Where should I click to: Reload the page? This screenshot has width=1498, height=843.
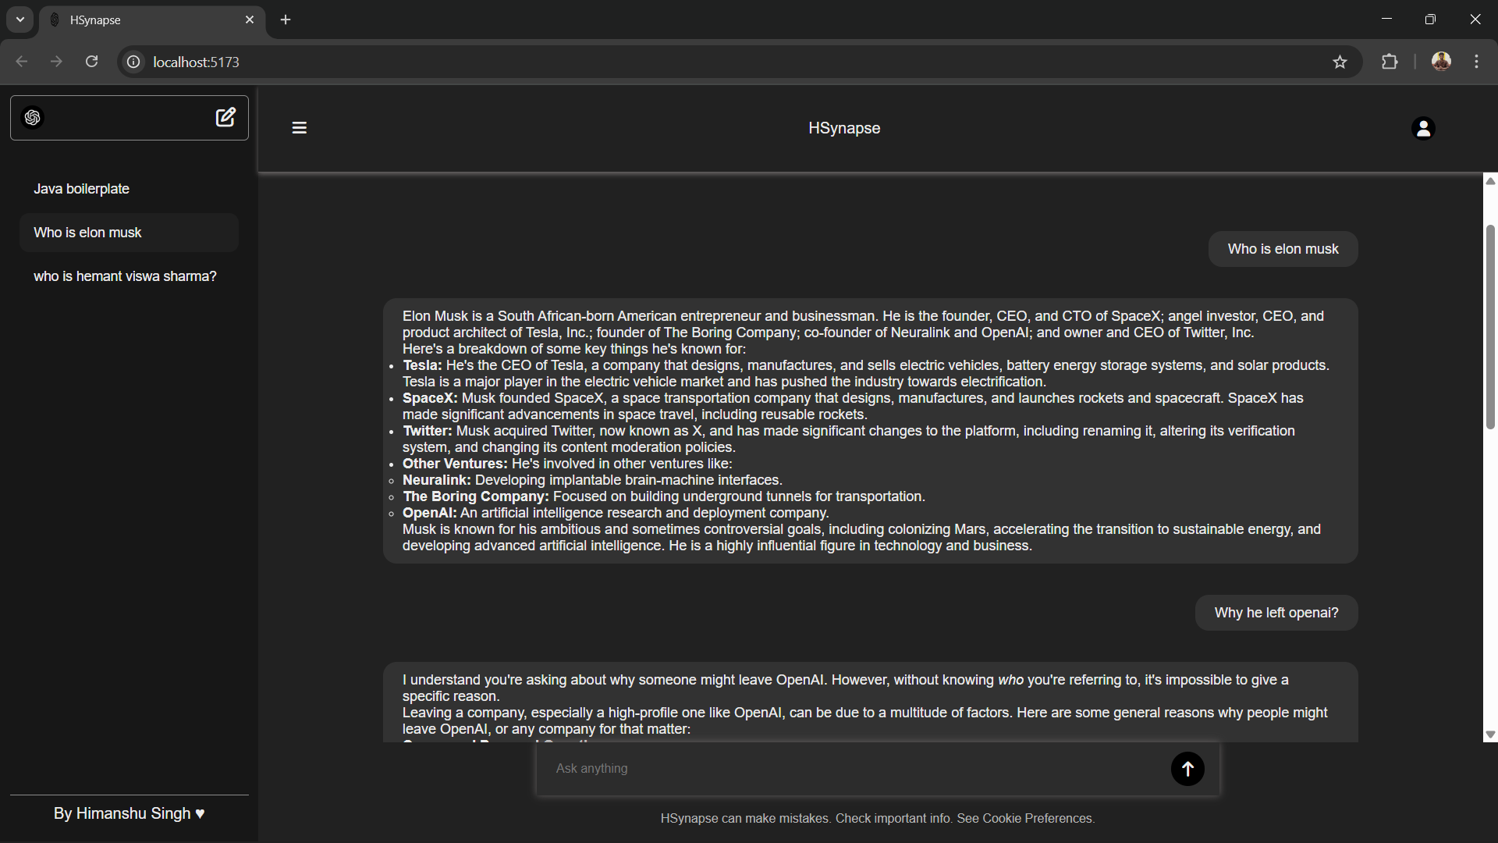(x=91, y=62)
